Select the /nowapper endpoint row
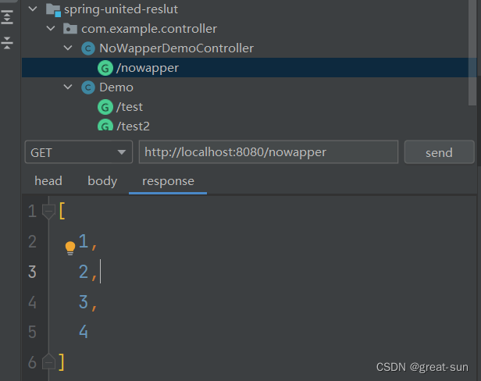Screen dimensions: 481x381 (249, 68)
